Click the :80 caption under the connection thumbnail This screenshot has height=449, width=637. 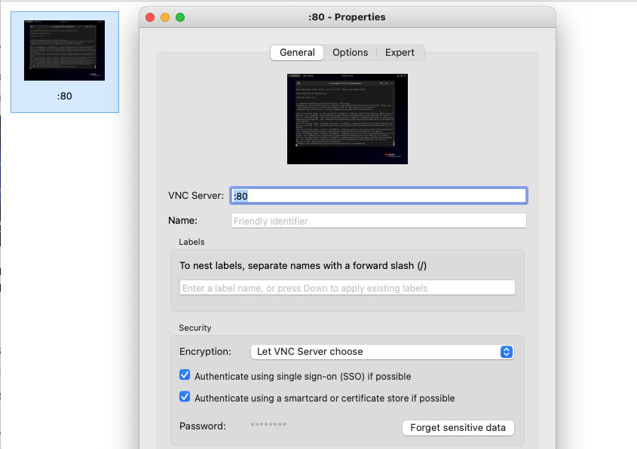pyautogui.click(x=64, y=96)
